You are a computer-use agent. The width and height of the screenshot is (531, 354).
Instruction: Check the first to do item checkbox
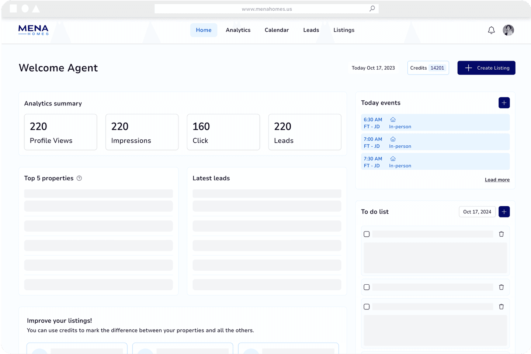pos(367,234)
